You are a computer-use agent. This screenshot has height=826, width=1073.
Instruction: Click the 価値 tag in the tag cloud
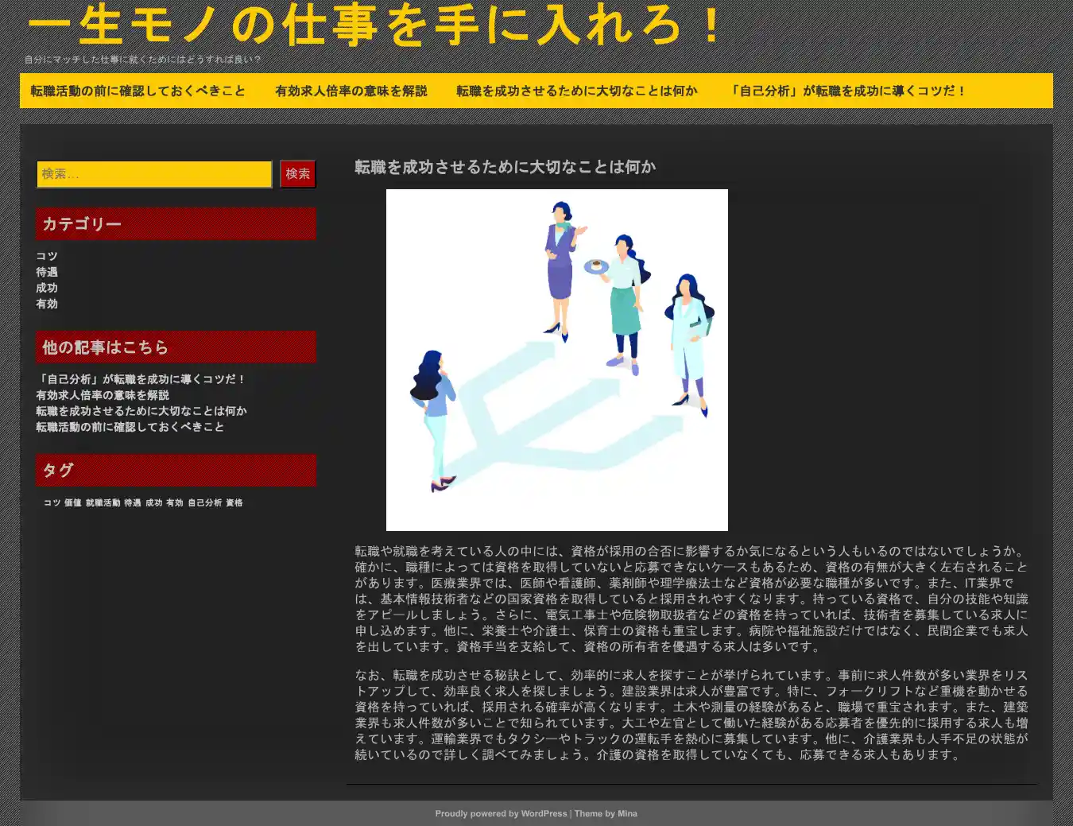point(73,502)
